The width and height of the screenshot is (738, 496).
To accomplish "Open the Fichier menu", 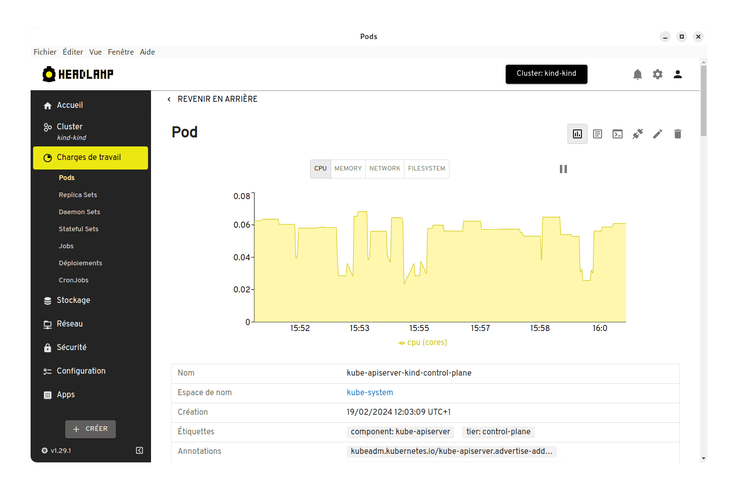I will coord(45,52).
